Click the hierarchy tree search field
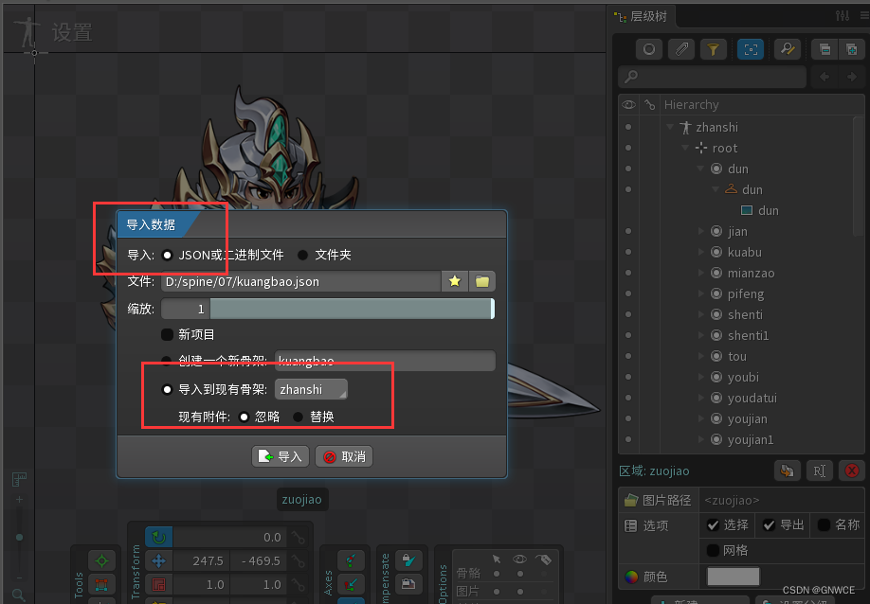The image size is (870, 604). [713, 77]
